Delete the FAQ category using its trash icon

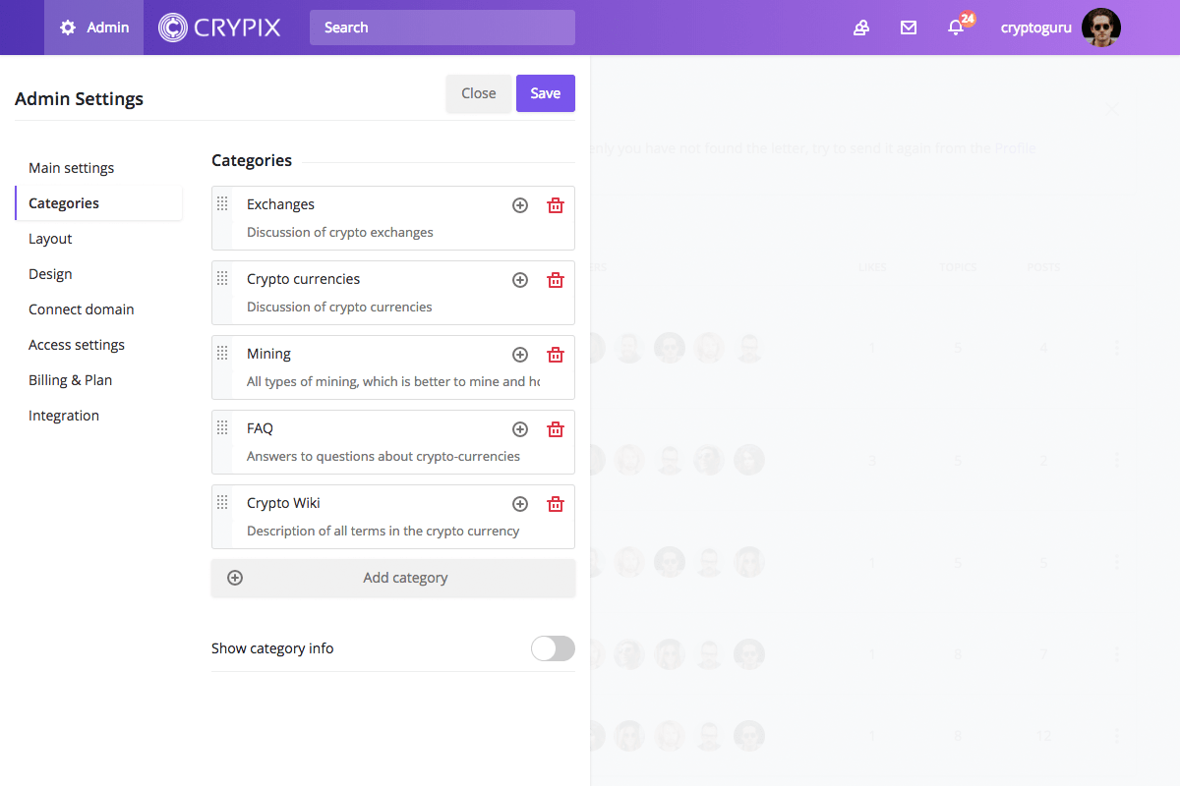556,428
